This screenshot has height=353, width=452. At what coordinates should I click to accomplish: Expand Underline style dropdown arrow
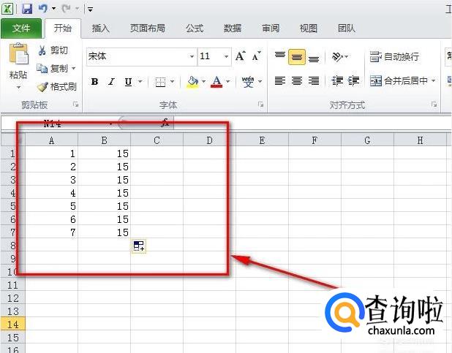click(x=140, y=82)
